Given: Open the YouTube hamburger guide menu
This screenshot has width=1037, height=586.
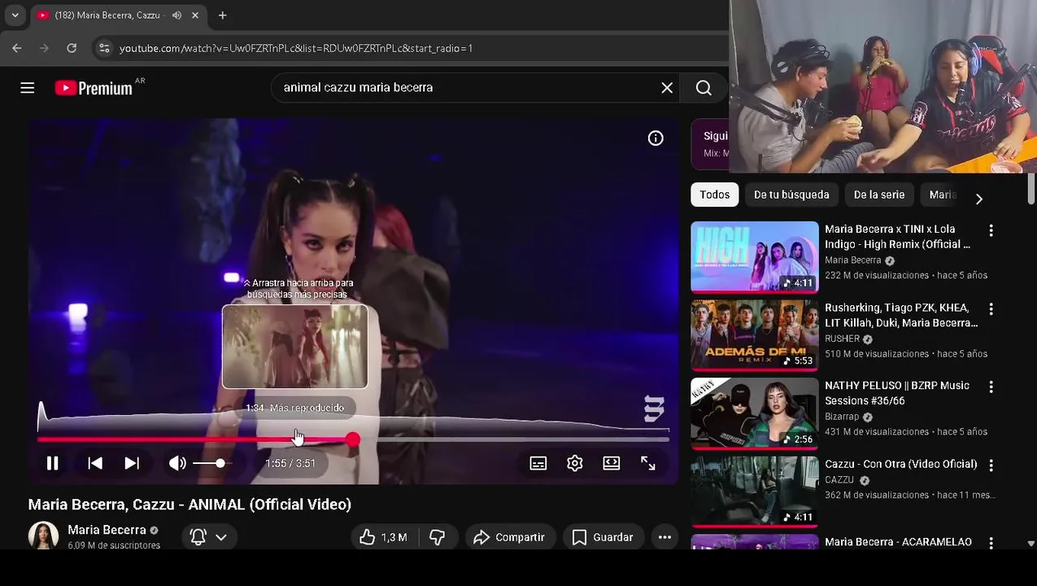Looking at the screenshot, I should (27, 88).
